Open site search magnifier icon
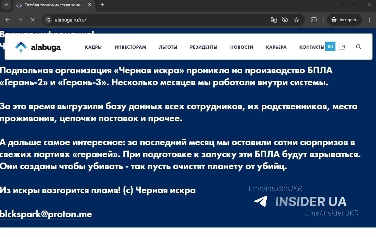This screenshot has height=237, width=376. click(358, 47)
